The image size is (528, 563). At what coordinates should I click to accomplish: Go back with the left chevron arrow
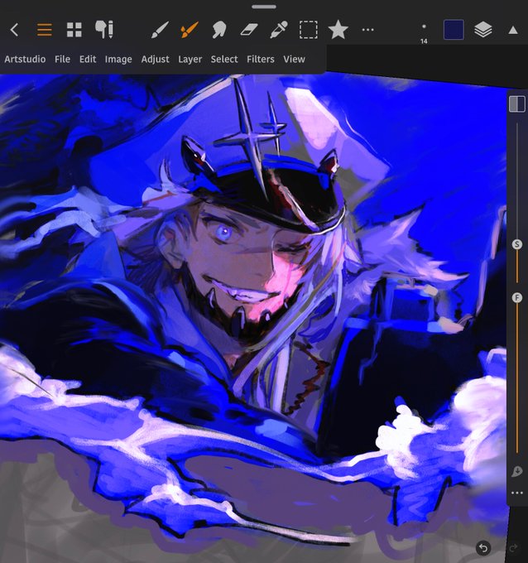[x=14, y=30]
